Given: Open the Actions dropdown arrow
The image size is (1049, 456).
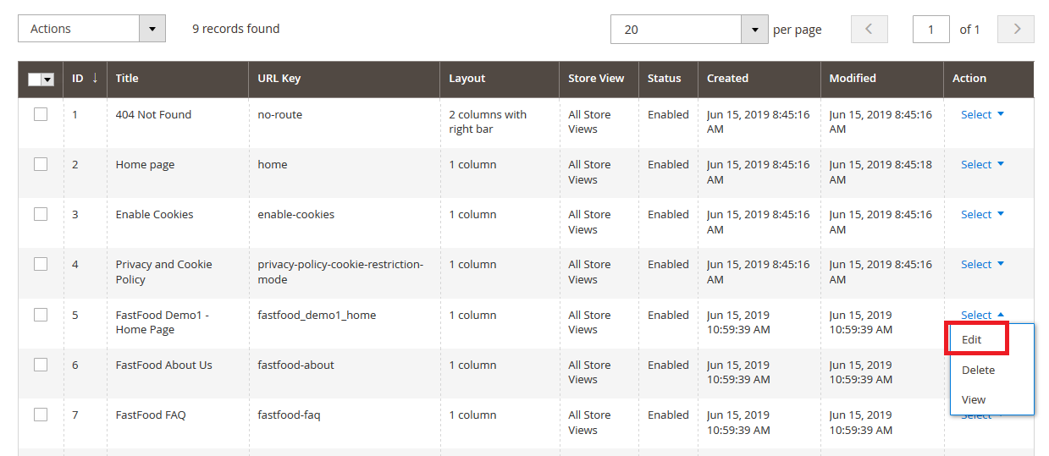Looking at the screenshot, I should pyautogui.click(x=152, y=29).
